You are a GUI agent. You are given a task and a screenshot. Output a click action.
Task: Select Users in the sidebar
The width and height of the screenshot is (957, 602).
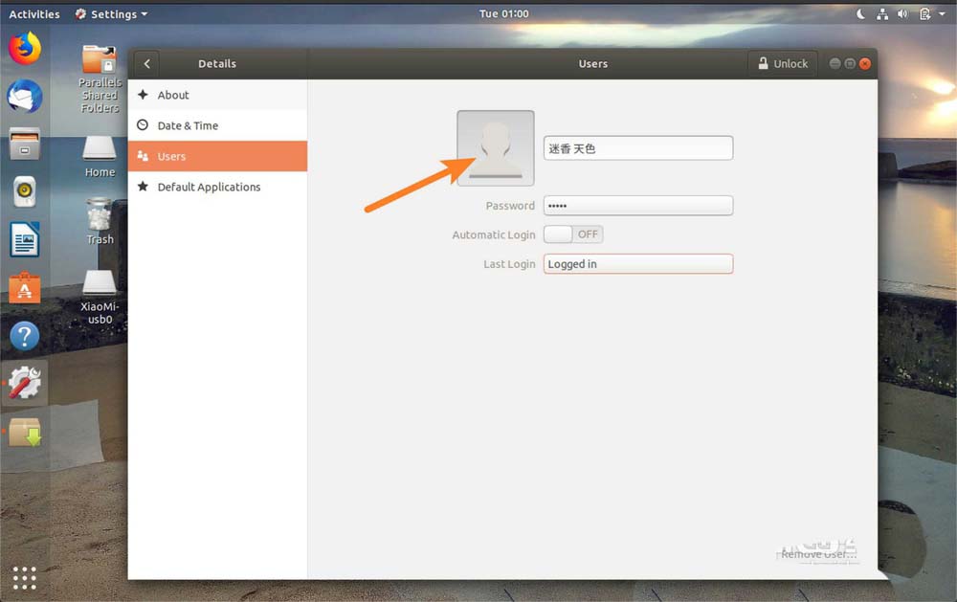(x=217, y=156)
